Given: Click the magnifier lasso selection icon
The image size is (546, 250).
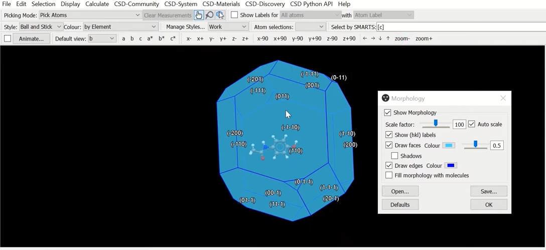Looking at the screenshot, I should click(x=210, y=15).
